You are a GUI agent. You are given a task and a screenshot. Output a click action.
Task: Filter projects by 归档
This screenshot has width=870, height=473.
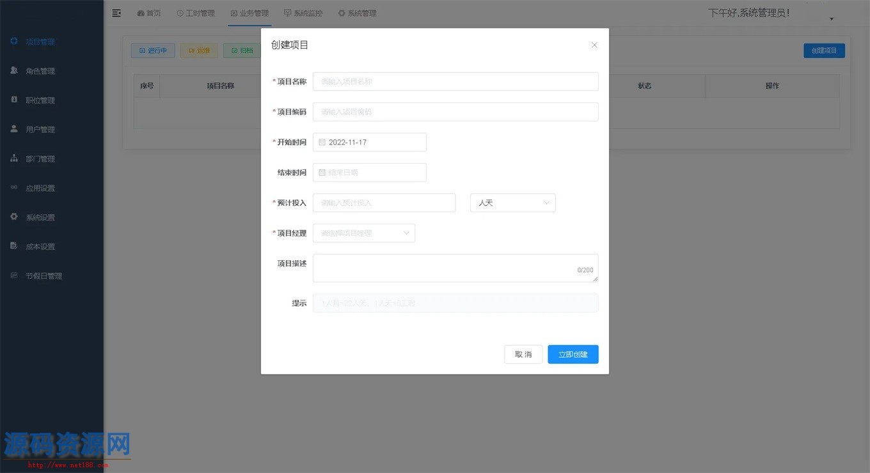(242, 50)
